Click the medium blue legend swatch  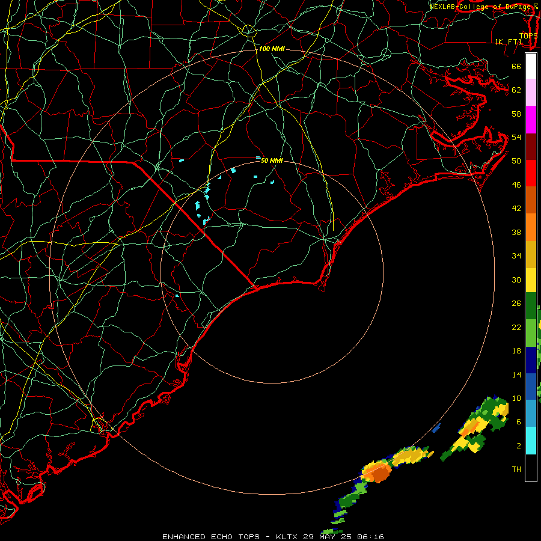click(531, 387)
